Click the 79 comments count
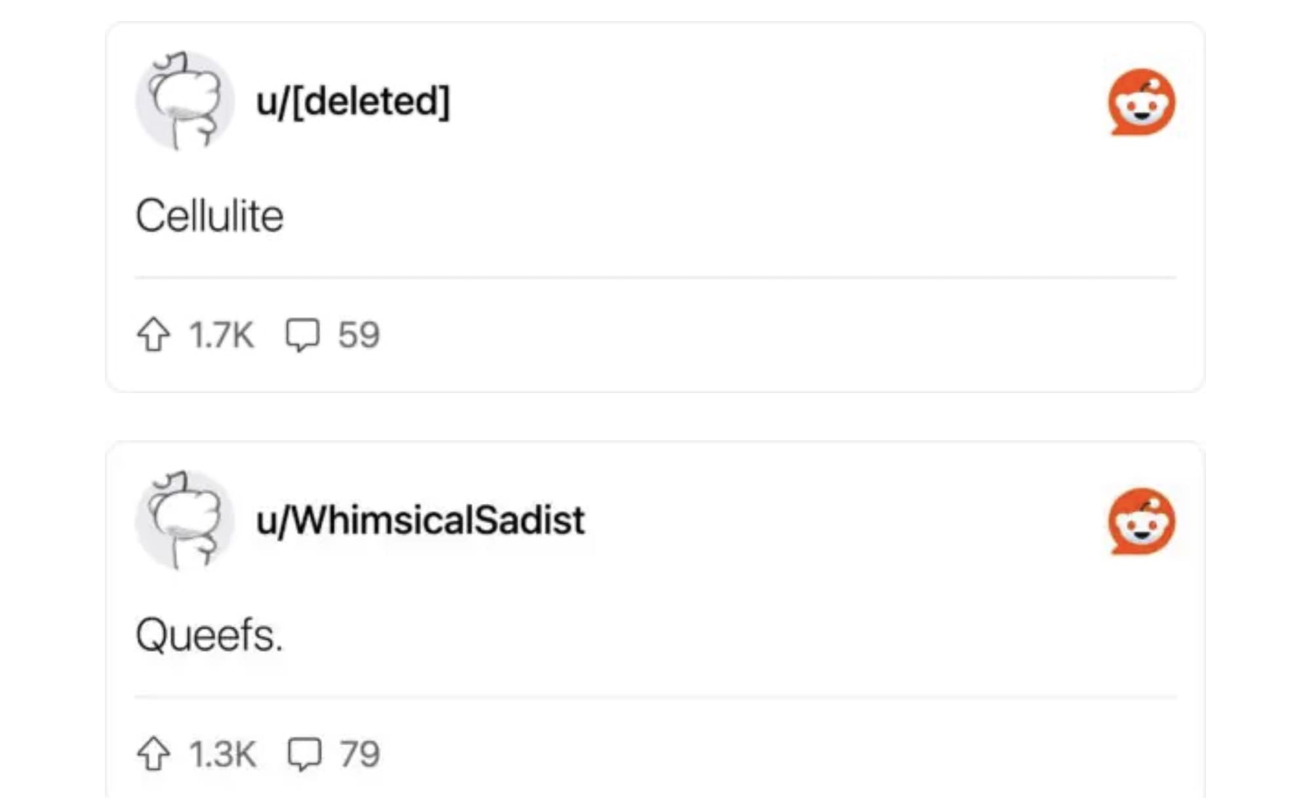The width and height of the screenshot is (1307, 798). 359,754
